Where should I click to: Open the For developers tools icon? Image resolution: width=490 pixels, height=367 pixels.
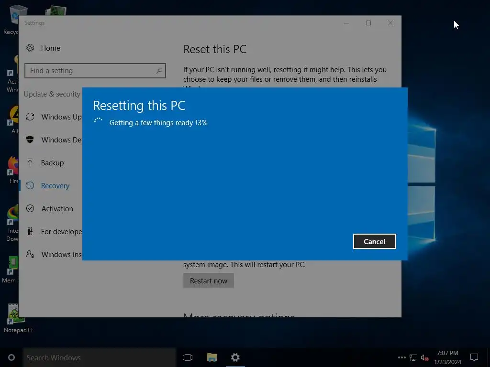[x=30, y=231]
